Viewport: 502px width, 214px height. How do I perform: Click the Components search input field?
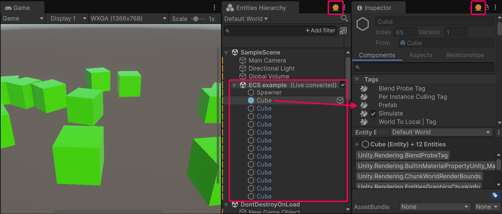pyautogui.click(x=423, y=67)
